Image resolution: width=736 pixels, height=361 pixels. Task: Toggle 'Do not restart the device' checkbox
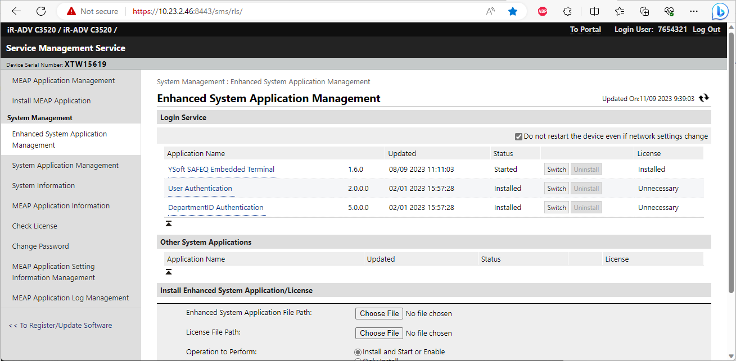[518, 136]
